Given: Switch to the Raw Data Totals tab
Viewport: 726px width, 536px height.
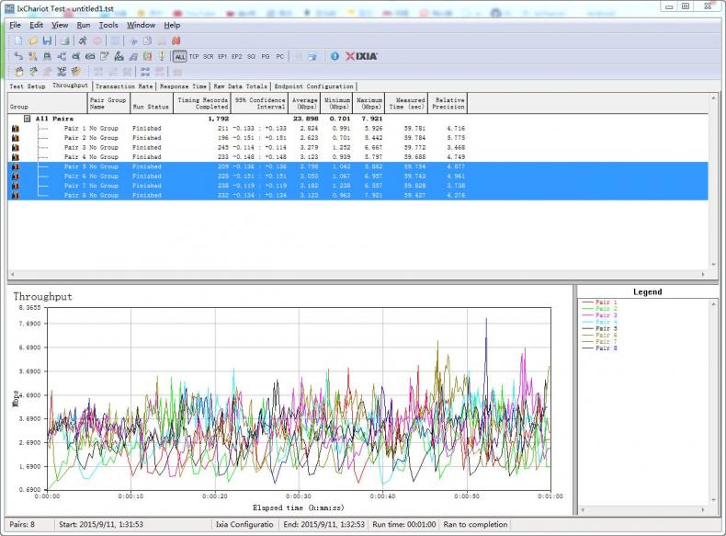Looking at the screenshot, I should 240,86.
